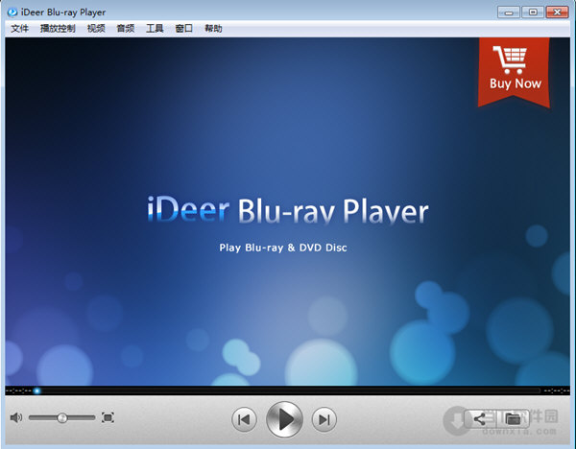Toggle fullscreen mode icon
The image size is (576, 449).
pyautogui.click(x=108, y=417)
